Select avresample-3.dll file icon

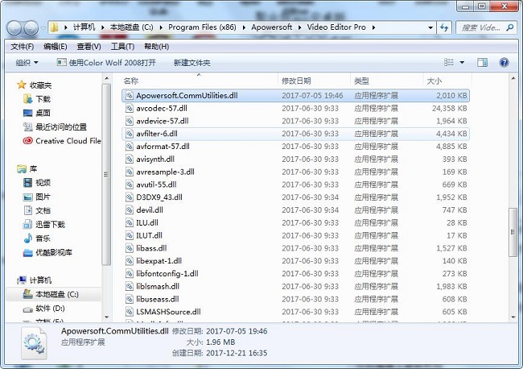(x=130, y=172)
